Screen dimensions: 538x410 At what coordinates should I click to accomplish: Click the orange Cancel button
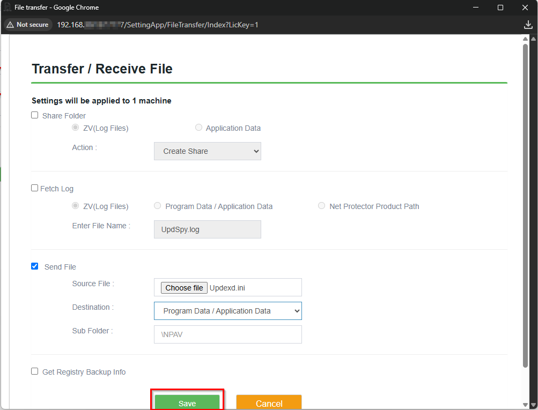(269, 403)
